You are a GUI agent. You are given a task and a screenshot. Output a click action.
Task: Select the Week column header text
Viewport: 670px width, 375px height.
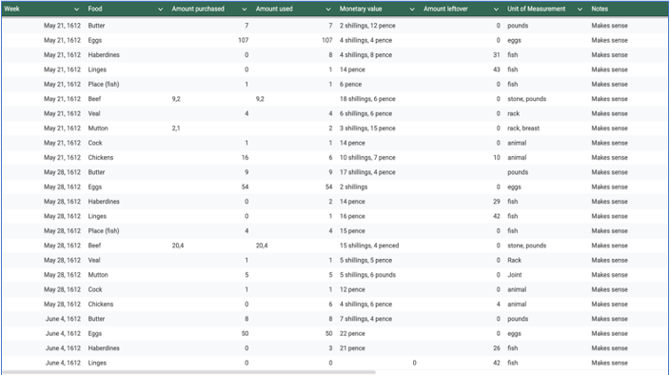click(12, 9)
